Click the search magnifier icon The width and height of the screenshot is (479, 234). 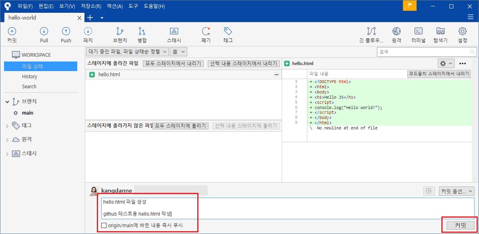coord(472,52)
